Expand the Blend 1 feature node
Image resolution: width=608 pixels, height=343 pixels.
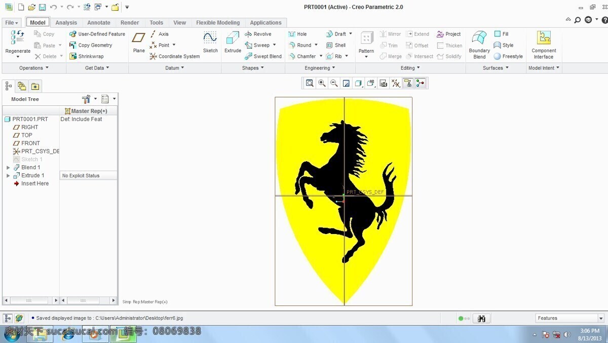click(x=8, y=168)
